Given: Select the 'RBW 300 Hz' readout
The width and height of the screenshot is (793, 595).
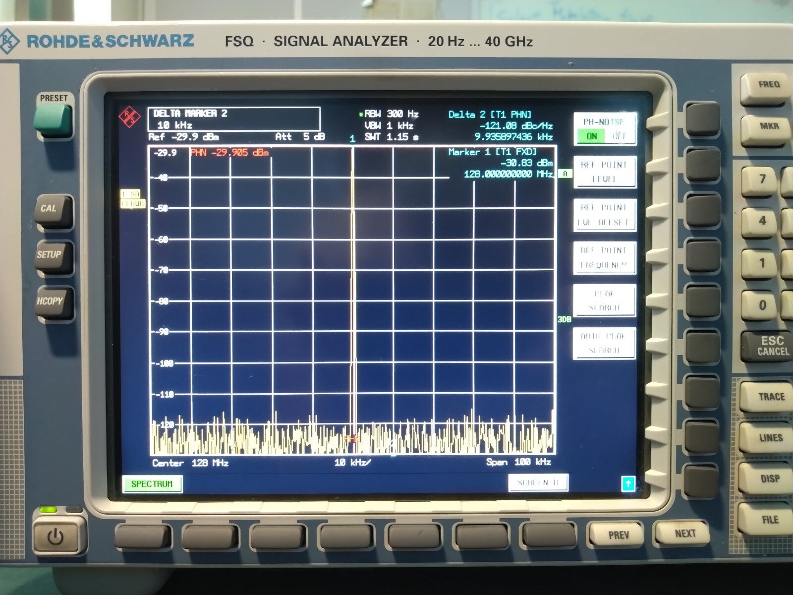Looking at the screenshot, I should (392, 114).
